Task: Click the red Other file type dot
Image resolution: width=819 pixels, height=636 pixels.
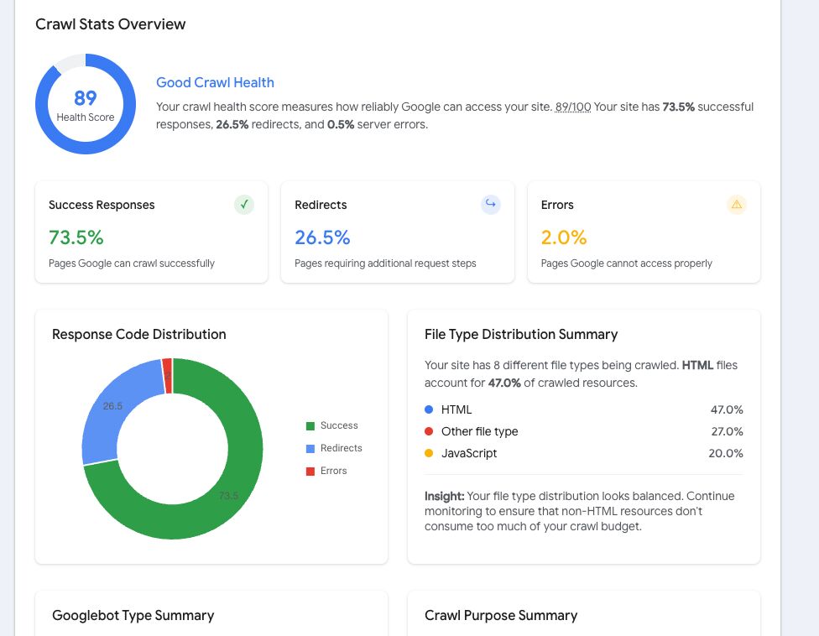Action: point(430,431)
